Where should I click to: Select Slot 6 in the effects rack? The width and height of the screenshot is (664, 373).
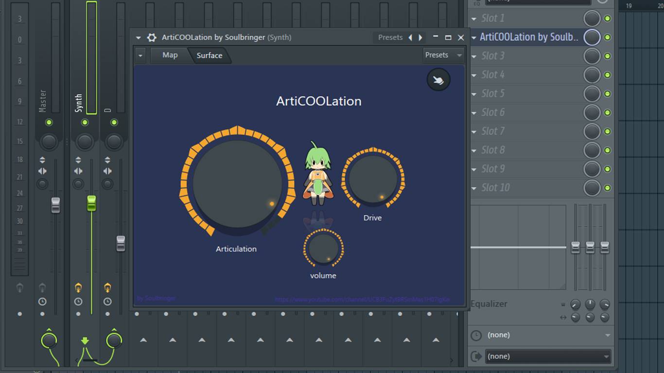(x=493, y=112)
